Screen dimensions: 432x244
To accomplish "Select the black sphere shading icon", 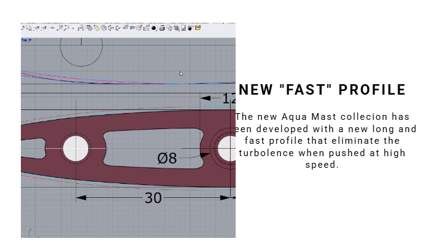I will tap(154, 28).
